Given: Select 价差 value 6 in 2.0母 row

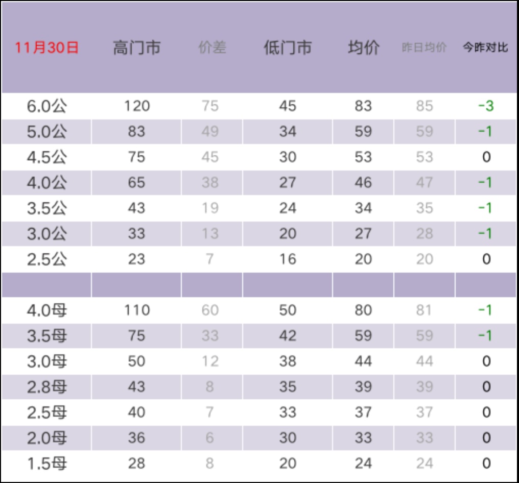Looking at the screenshot, I should [x=209, y=438].
